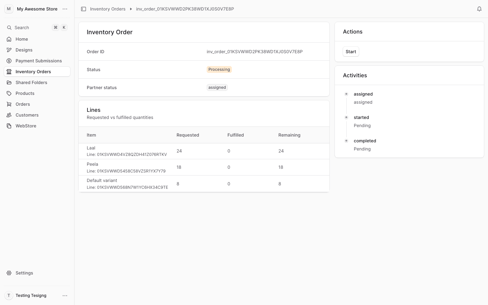Click the Payment Submissions dollar icon
488x305 pixels.
point(9,61)
